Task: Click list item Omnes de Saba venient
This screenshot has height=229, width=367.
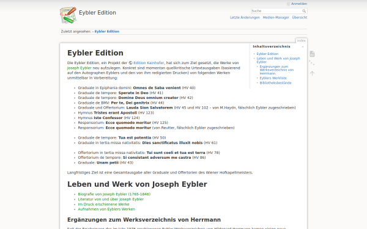Action: click(x=136, y=88)
